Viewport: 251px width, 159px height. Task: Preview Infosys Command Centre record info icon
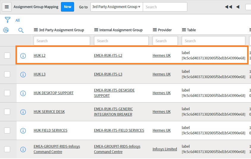[x=23, y=149]
